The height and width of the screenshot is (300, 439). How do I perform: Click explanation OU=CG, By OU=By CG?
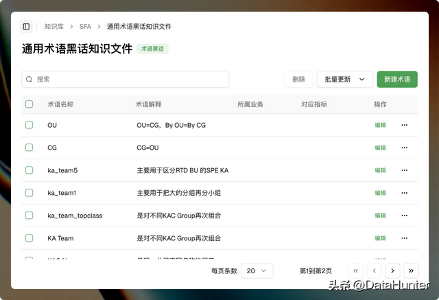(171, 125)
